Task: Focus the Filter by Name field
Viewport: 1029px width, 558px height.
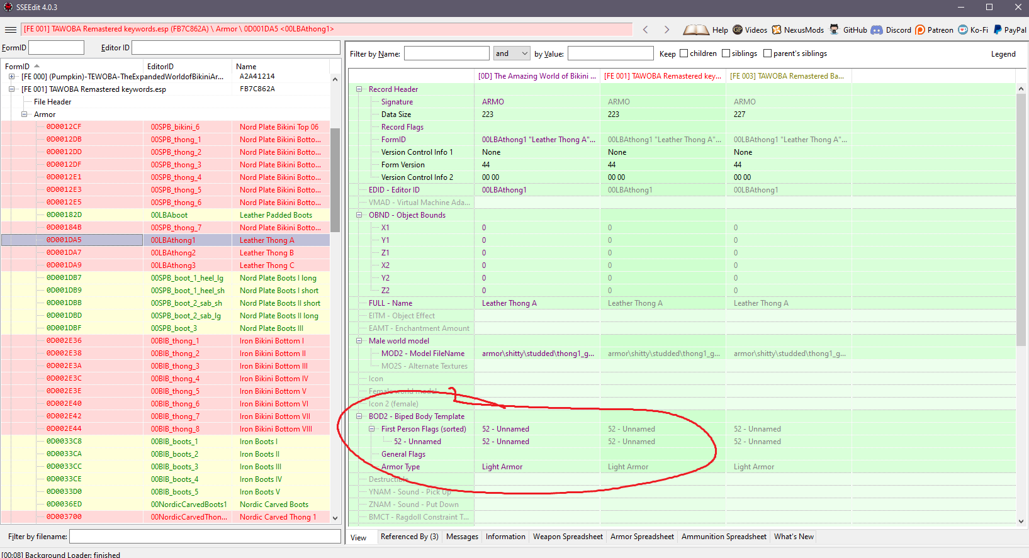Action: (x=446, y=53)
